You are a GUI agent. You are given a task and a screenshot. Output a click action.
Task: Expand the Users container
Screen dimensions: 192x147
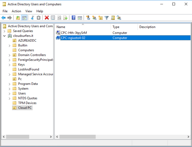(x=9, y=94)
